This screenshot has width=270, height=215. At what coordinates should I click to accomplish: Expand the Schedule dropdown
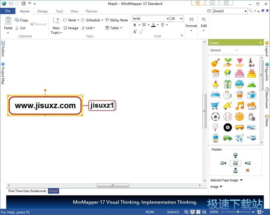coord(102,20)
